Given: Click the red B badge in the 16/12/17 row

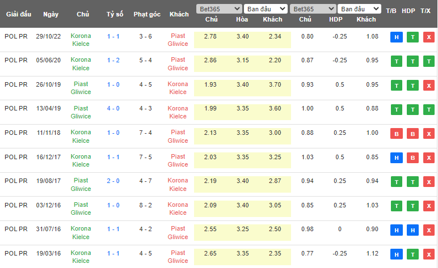Looking at the screenshot, I should tap(412, 158).
